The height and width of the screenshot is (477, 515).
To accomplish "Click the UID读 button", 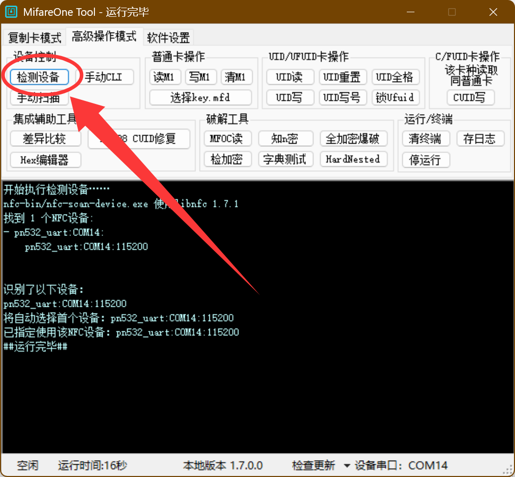I will (x=289, y=77).
